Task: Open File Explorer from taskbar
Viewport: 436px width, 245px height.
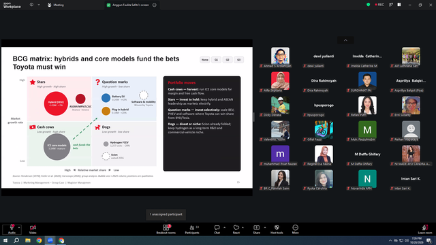Action: tap(28, 240)
